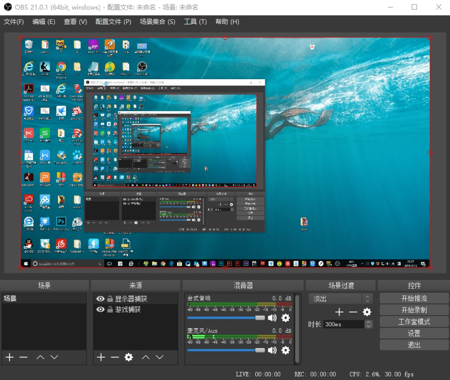Viewport: 450px width, 380px height.
Task: Move the selected source up with the arrow
Action: coord(146,357)
